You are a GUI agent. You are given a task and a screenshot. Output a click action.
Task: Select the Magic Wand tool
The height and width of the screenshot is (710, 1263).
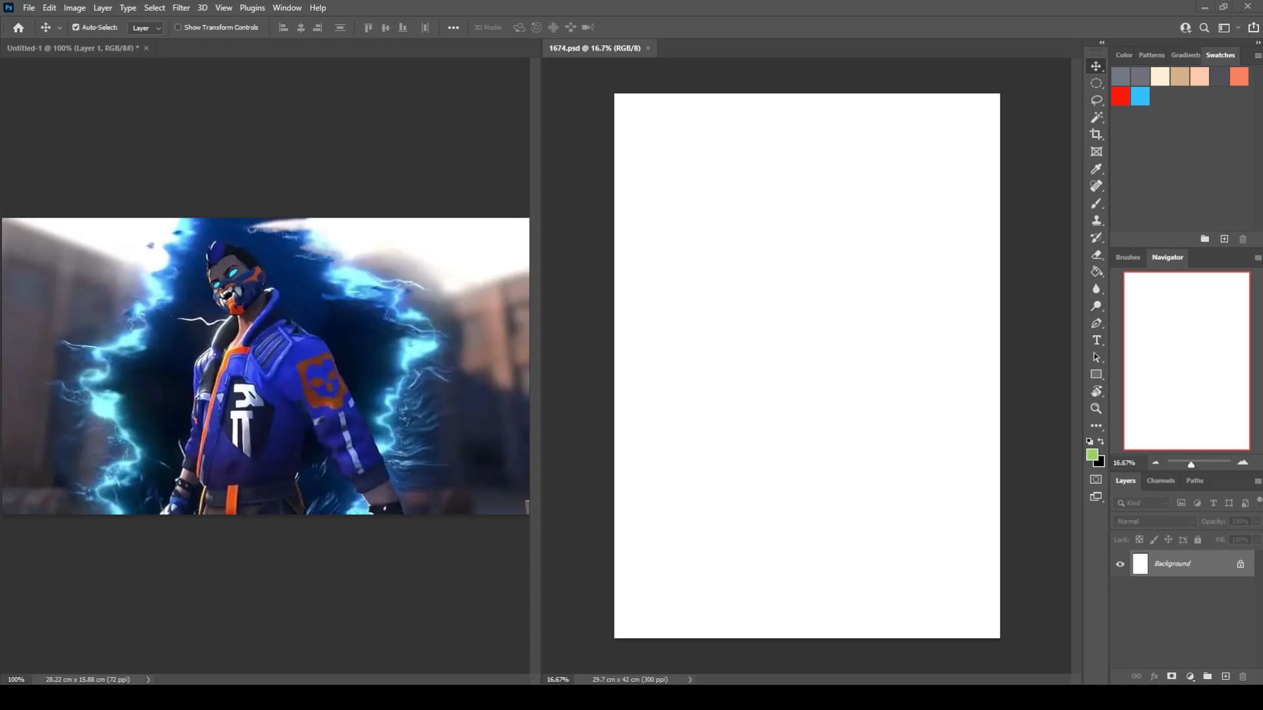(1096, 118)
